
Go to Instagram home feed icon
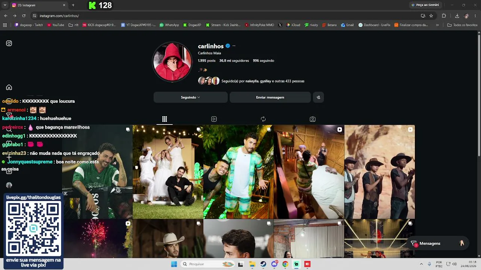point(9,87)
